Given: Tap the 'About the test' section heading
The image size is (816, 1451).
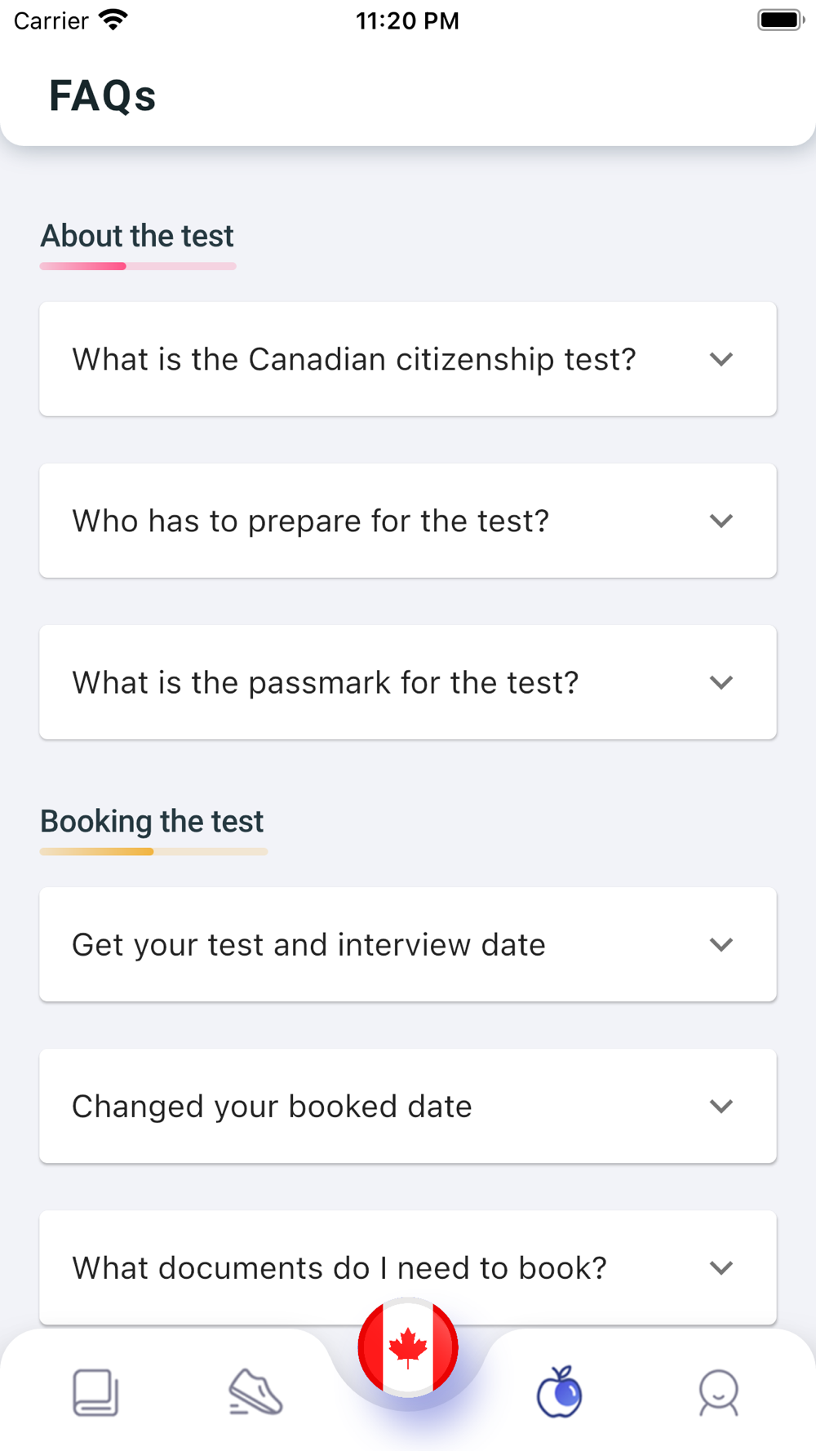Looking at the screenshot, I should pos(137,236).
